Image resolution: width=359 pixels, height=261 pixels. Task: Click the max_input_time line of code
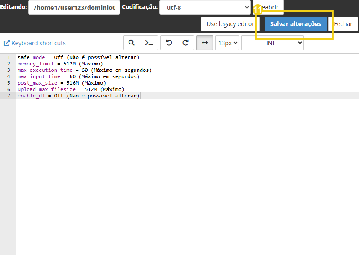pos(78,76)
